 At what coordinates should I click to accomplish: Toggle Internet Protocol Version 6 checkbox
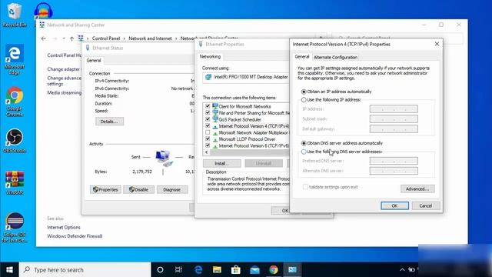click(208, 145)
